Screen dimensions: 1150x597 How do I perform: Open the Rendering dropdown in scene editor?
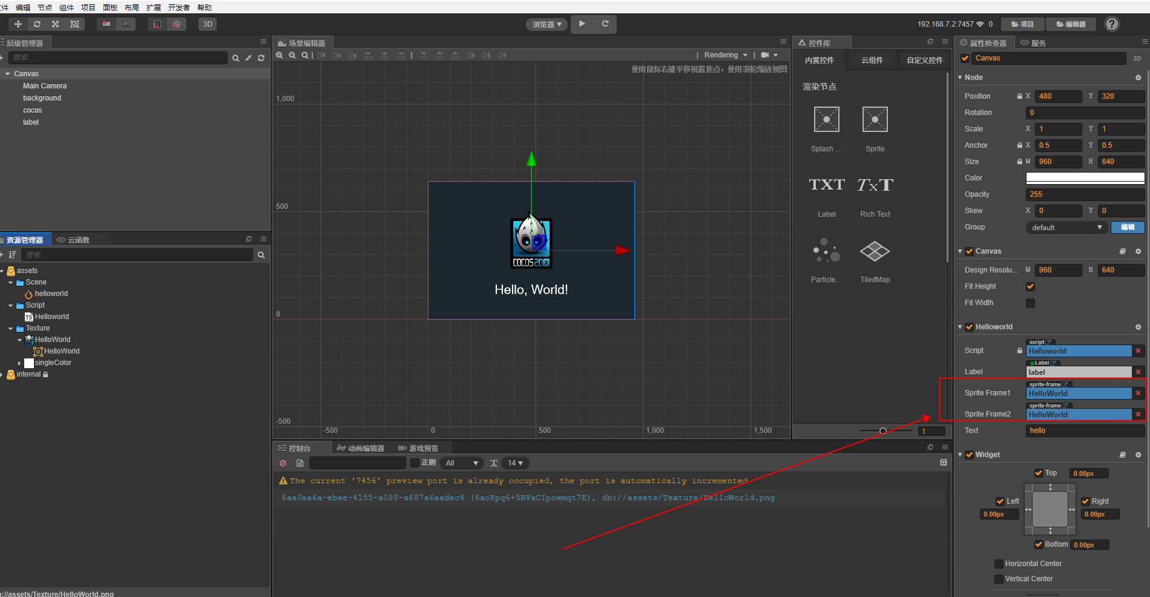(726, 55)
